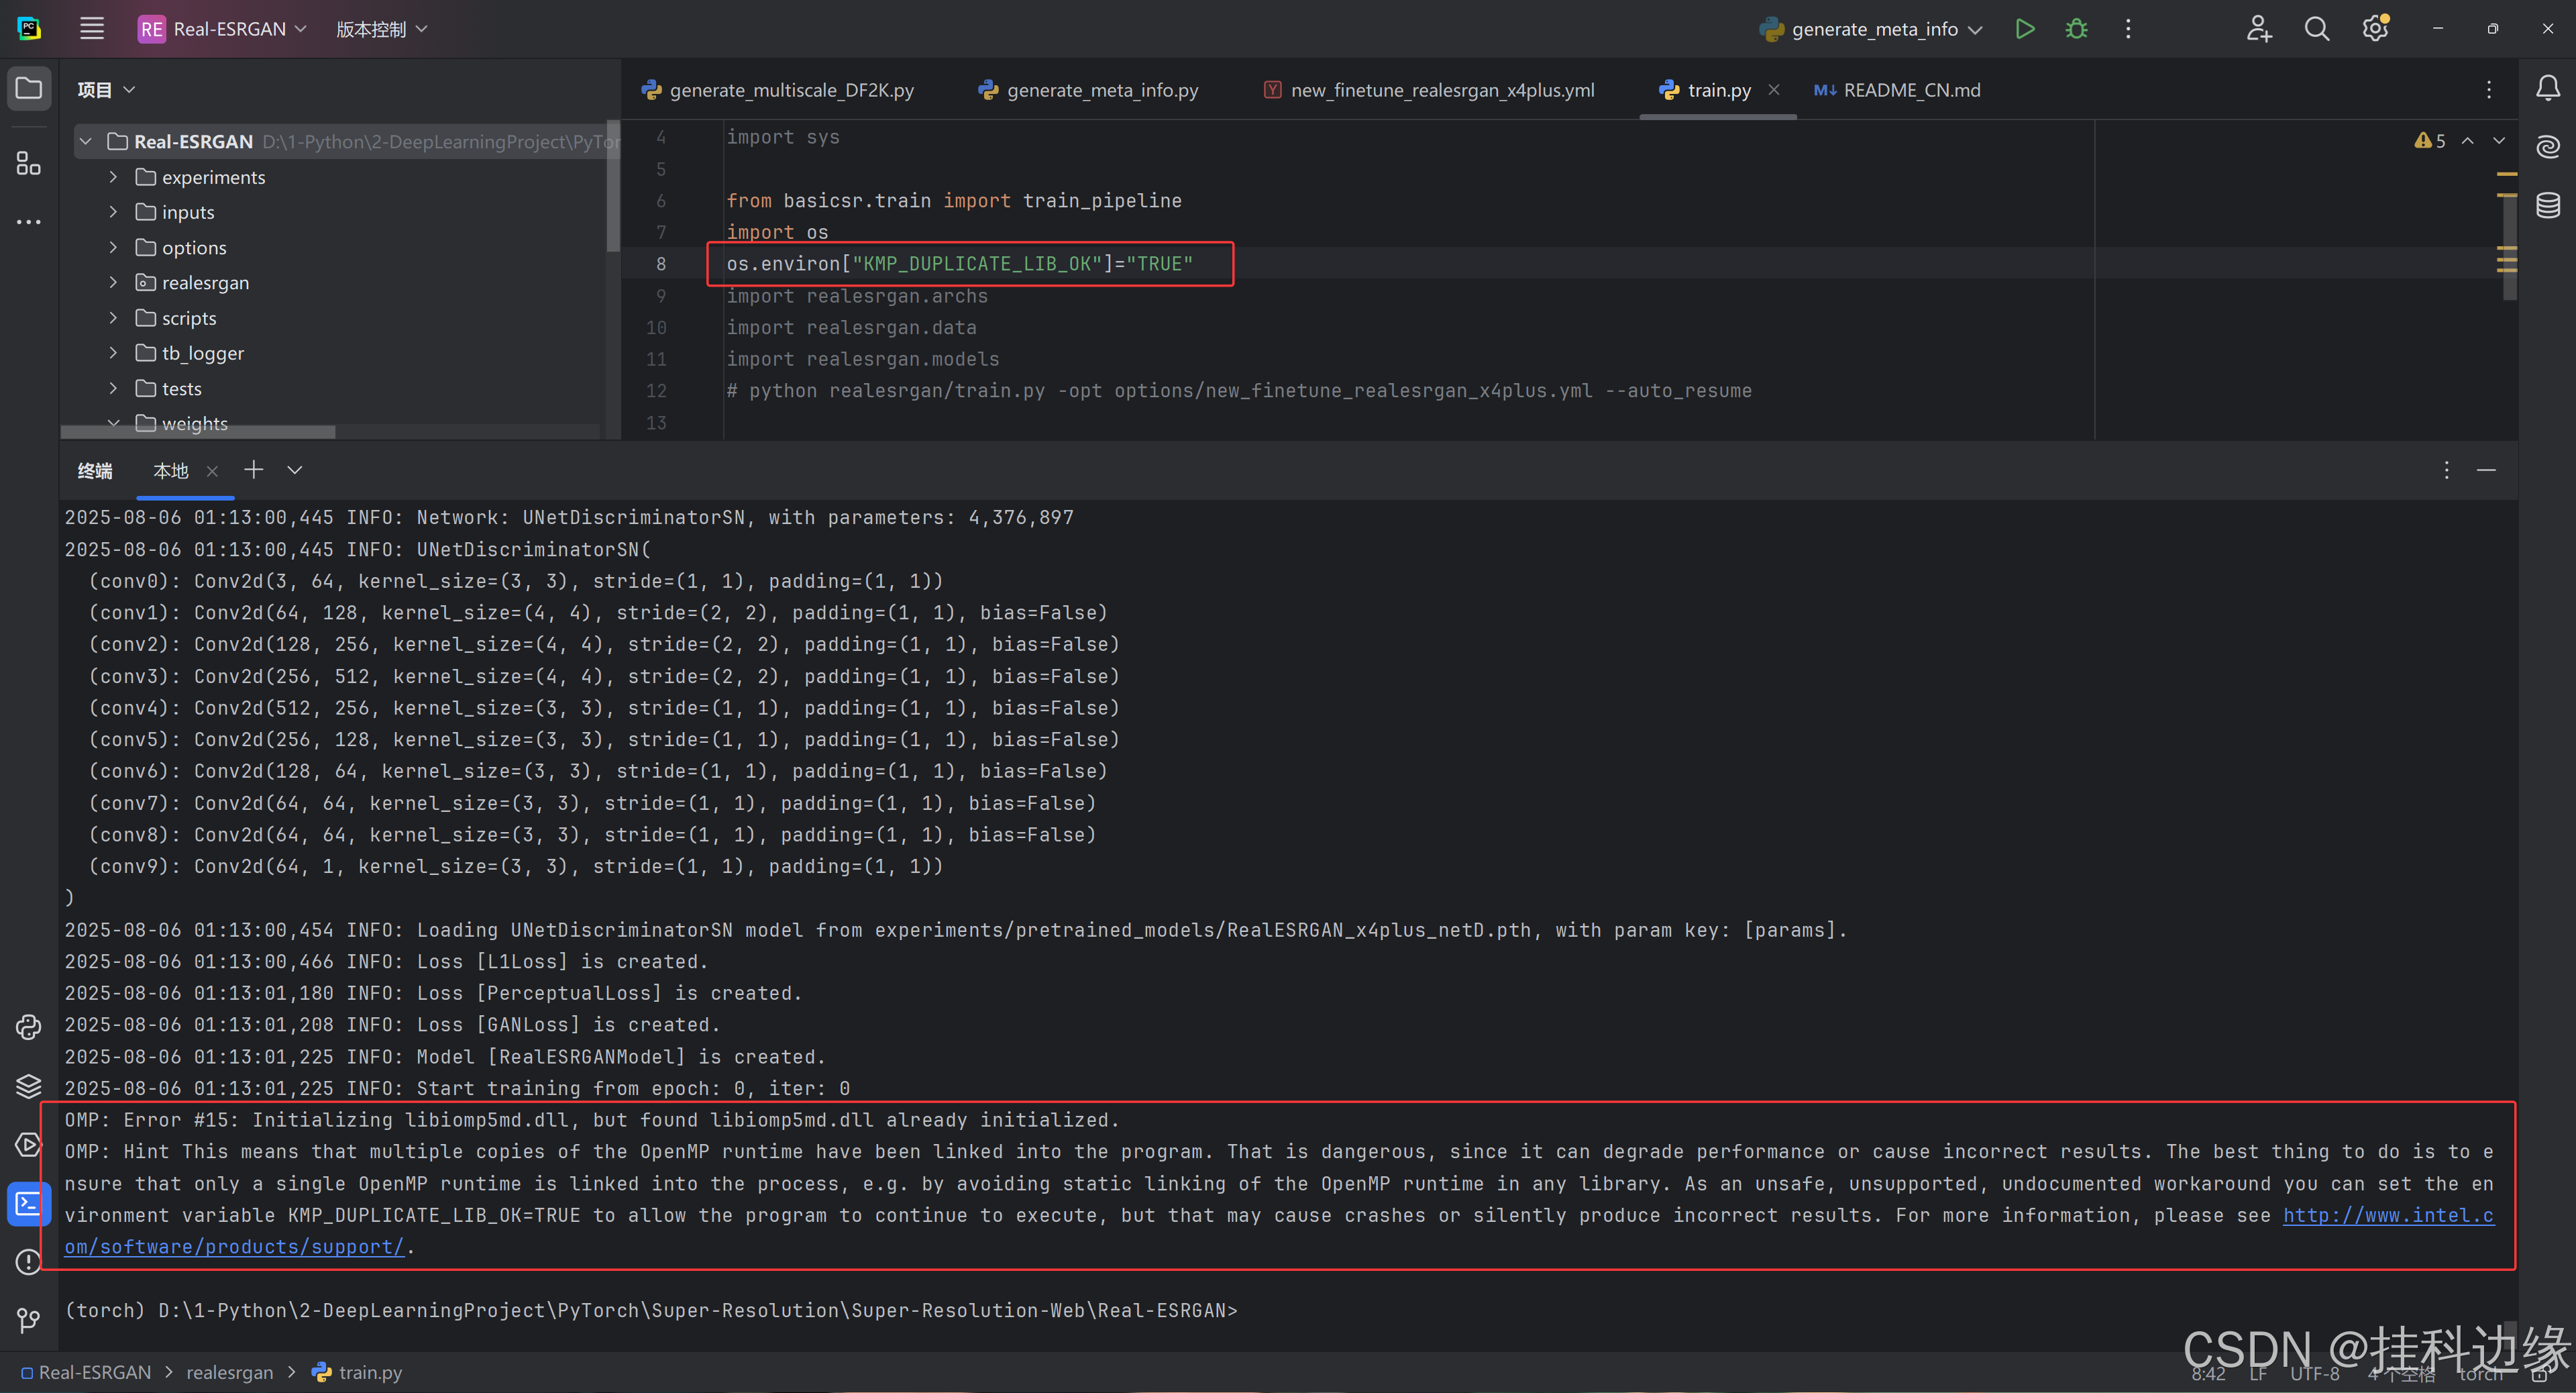This screenshot has width=2576, height=1393.
Task: Toggle the Terminal tool window button
Action: [29, 1203]
